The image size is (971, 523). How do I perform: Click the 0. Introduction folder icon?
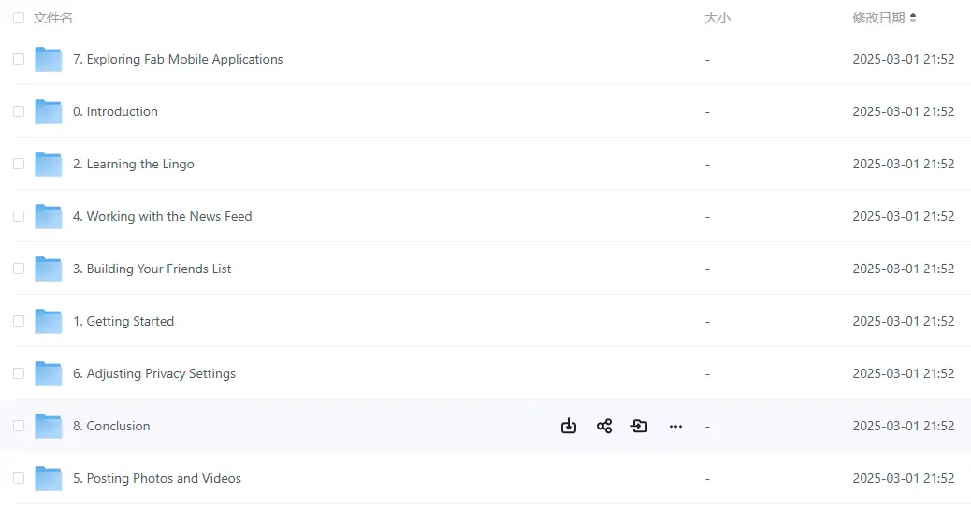click(x=49, y=111)
